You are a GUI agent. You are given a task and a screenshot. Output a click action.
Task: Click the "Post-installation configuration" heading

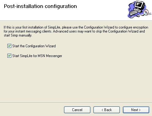(x=40, y=6)
